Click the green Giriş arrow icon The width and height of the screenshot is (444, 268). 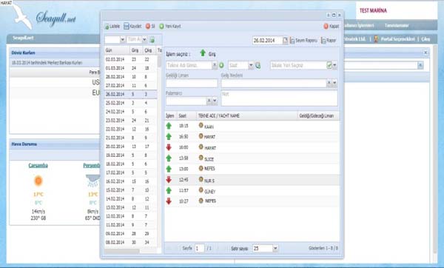(203, 53)
